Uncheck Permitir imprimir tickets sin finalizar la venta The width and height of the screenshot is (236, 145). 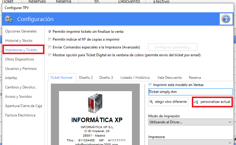point(50,31)
